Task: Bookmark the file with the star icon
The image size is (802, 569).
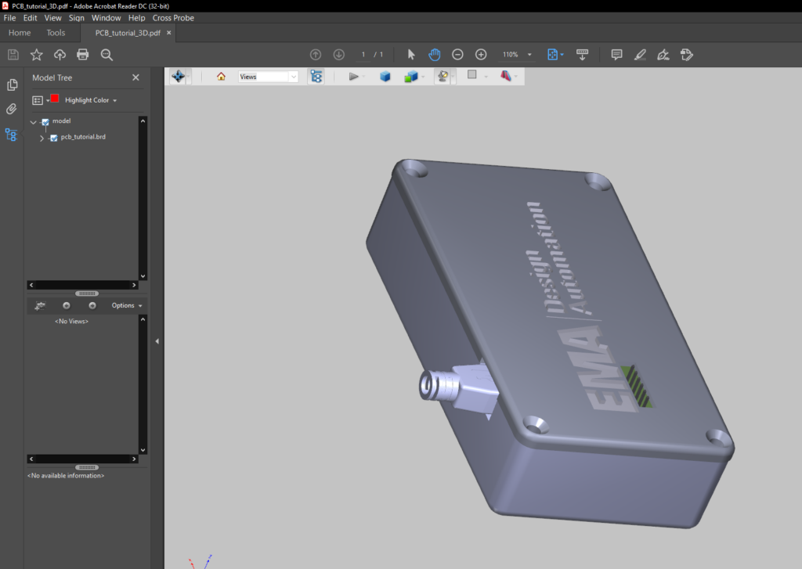Action: pos(36,55)
